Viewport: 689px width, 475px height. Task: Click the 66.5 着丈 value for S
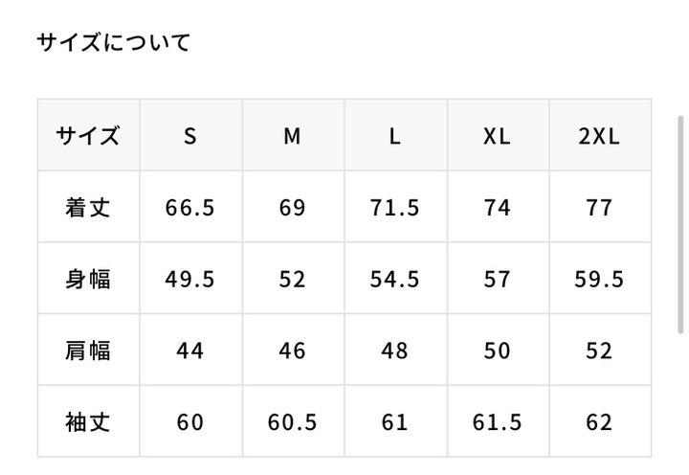pyautogui.click(x=189, y=208)
